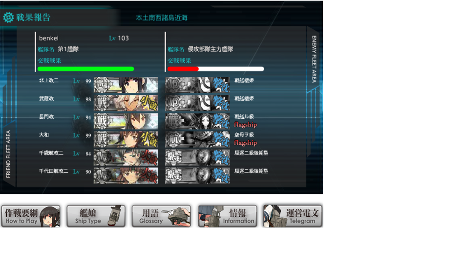Open the 運営電文 Telegram button

(293, 216)
